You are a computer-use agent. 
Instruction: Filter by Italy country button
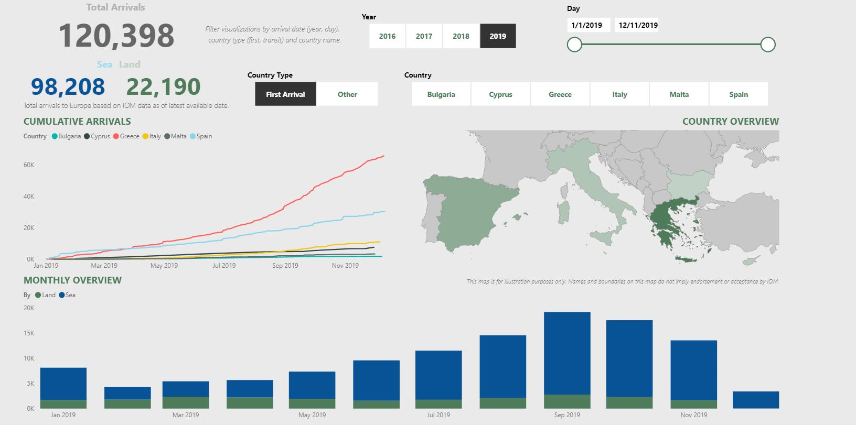[619, 94]
